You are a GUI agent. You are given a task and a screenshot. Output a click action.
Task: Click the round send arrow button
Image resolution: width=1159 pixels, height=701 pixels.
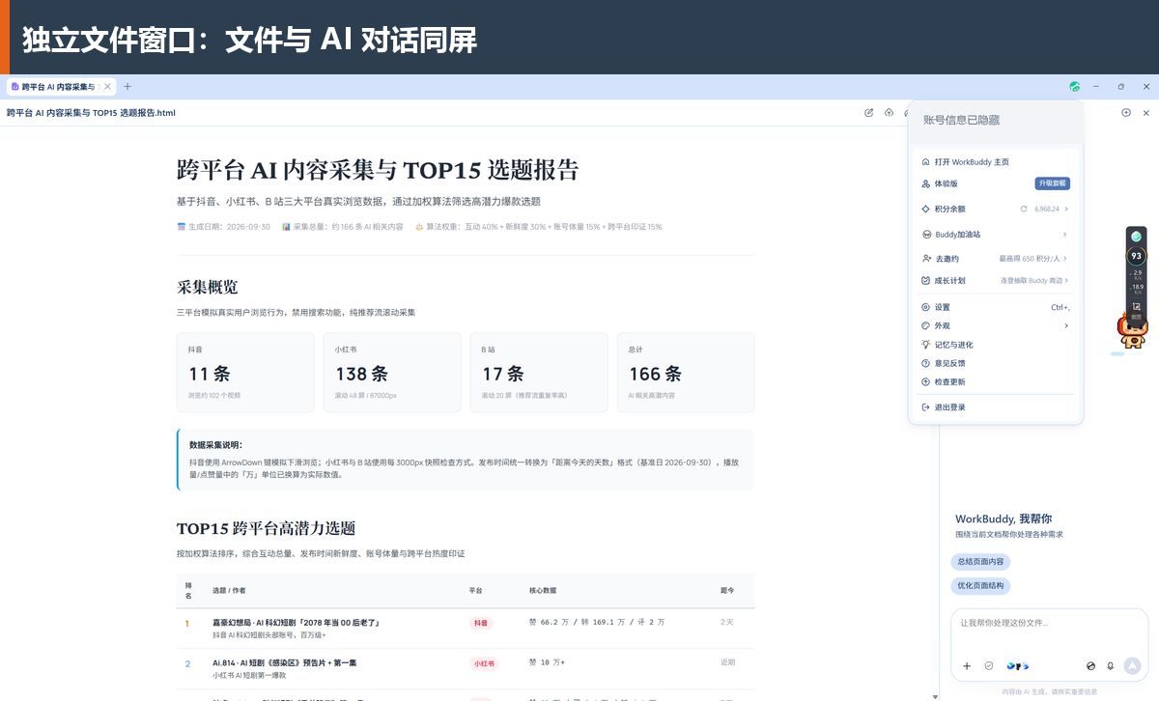(1133, 666)
